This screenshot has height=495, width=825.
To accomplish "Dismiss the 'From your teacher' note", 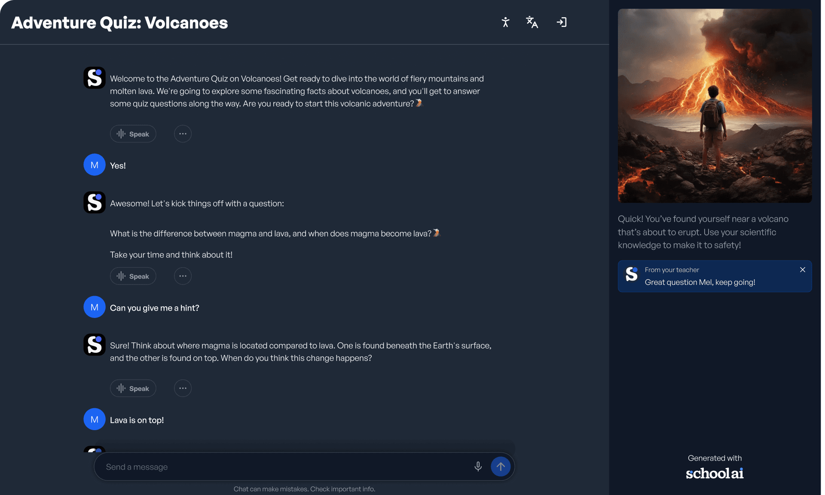I will coord(802,269).
